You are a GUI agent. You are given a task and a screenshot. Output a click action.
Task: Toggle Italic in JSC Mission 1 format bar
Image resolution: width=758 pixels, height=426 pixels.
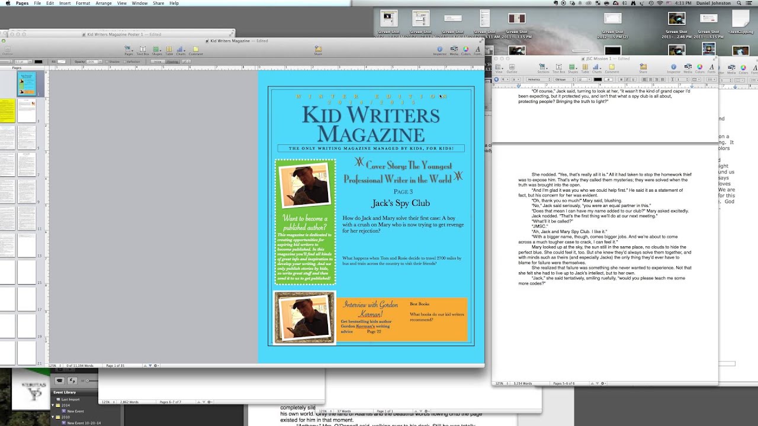coord(627,79)
